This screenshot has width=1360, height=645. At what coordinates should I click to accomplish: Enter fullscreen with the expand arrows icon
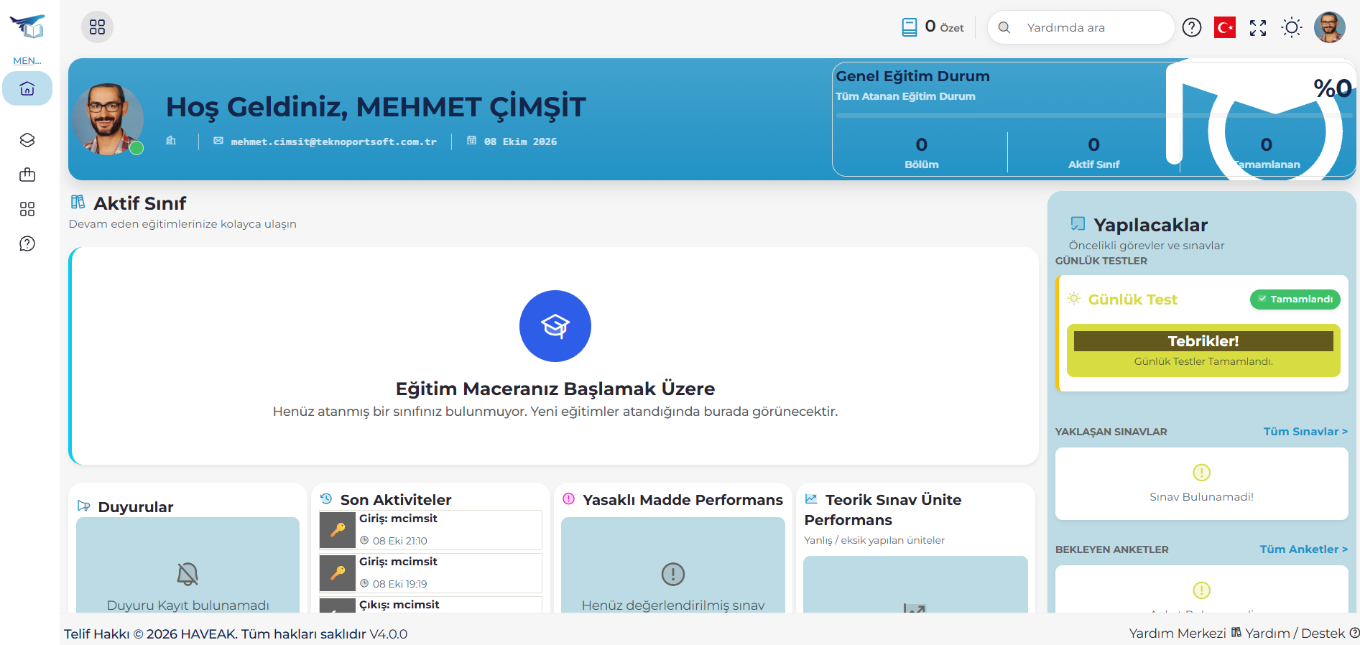pos(1258,27)
